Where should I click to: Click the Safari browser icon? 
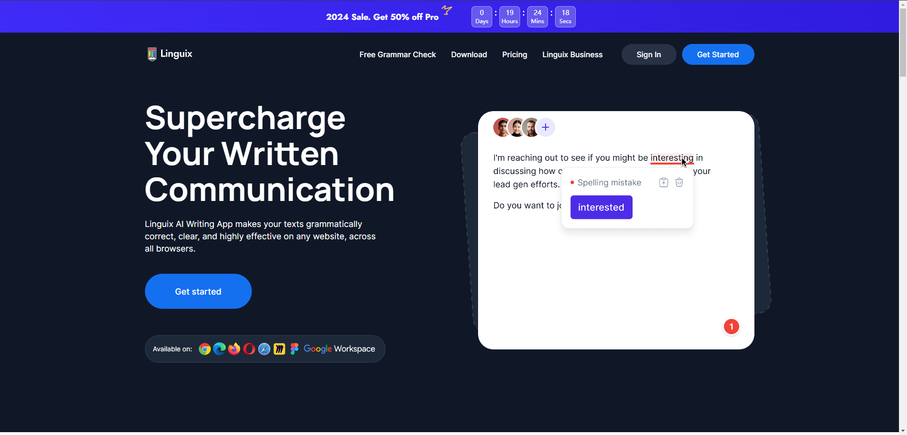coord(265,349)
